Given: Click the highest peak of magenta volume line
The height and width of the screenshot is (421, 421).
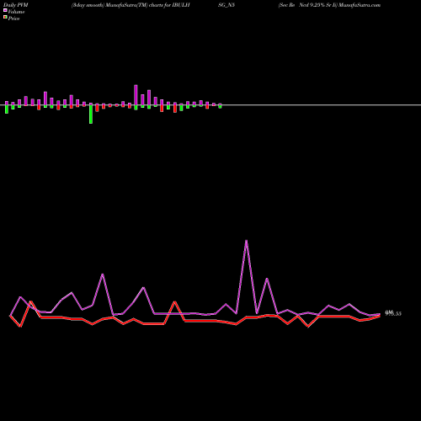Looking at the screenshot, I should tap(246, 241).
